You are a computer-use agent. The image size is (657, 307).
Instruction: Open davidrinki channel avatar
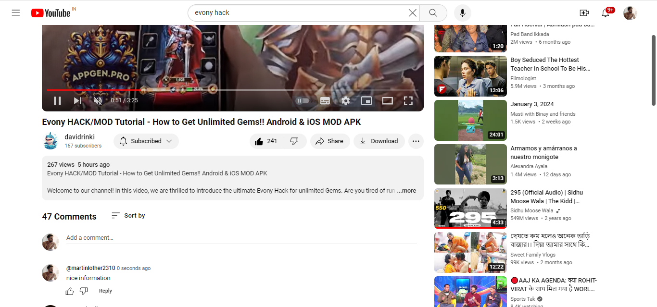(51, 141)
